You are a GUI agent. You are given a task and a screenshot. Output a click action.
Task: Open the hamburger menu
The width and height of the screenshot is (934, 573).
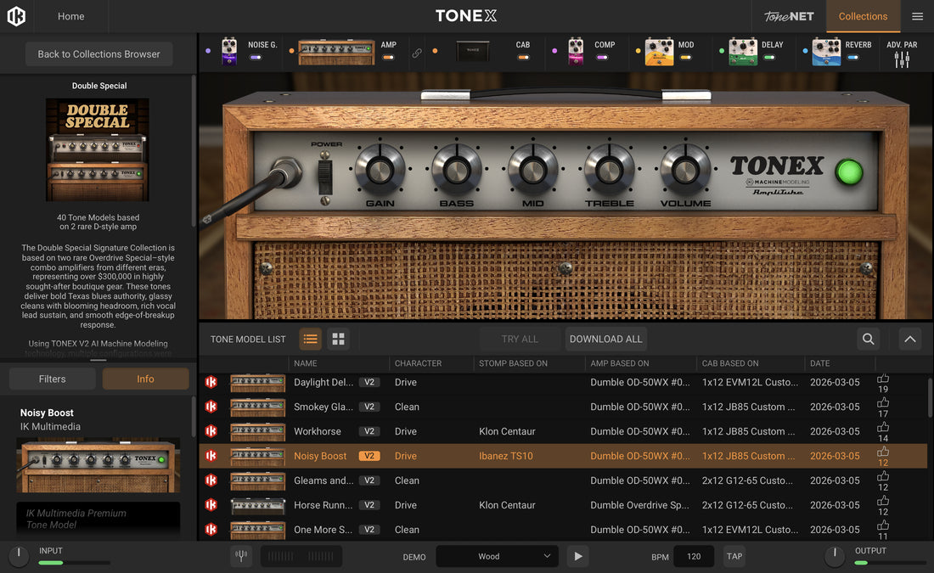[917, 16]
